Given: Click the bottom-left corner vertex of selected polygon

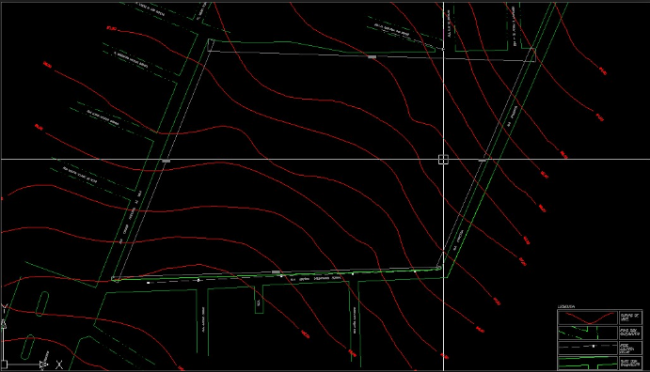Looking at the screenshot, I should pyautogui.click(x=113, y=278).
